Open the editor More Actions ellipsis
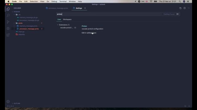The height and width of the screenshot is (110, 197). click(x=189, y=8)
